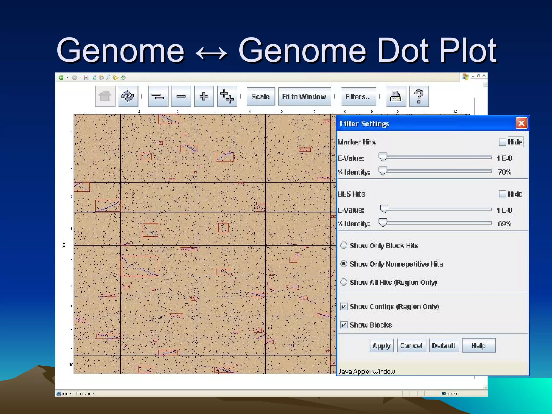Viewport: 552px width, 414px height.
Task: Click Cancel in Filter Settings
Action: tap(411, 346)
